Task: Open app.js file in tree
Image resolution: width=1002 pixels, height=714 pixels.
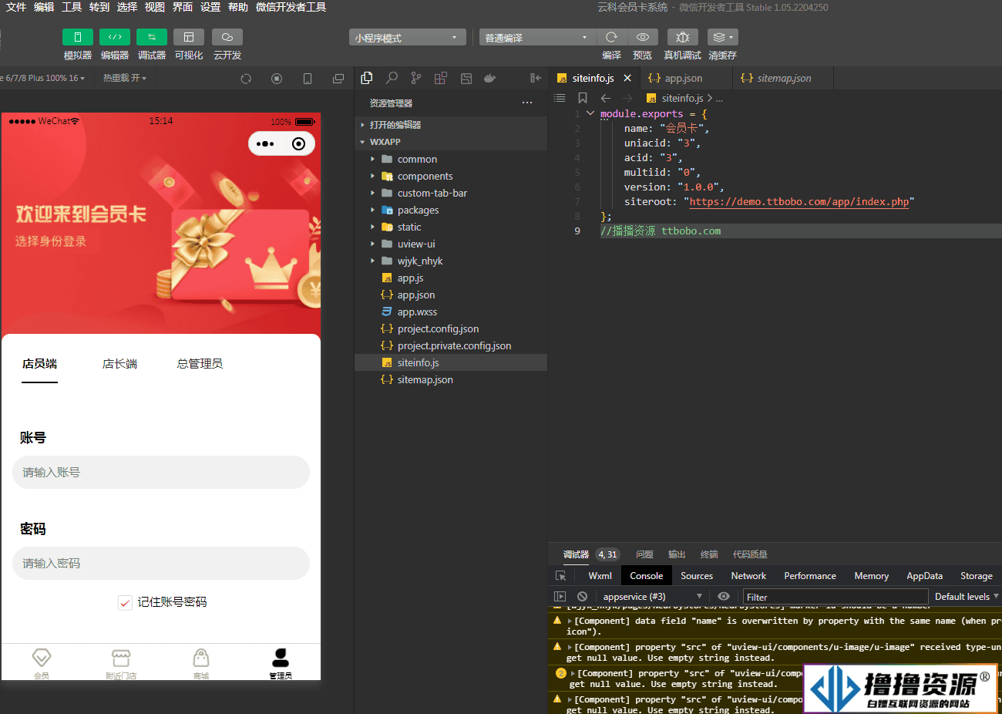Action: coord(451,278)
